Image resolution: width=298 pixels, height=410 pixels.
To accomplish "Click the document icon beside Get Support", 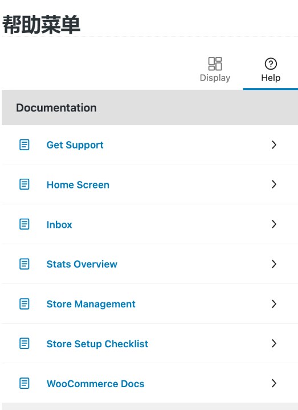I will coord(25,144).
